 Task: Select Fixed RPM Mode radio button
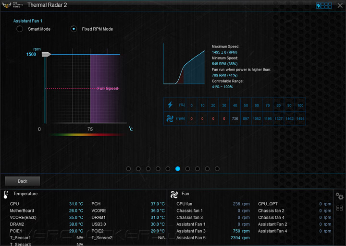(74, 29)
